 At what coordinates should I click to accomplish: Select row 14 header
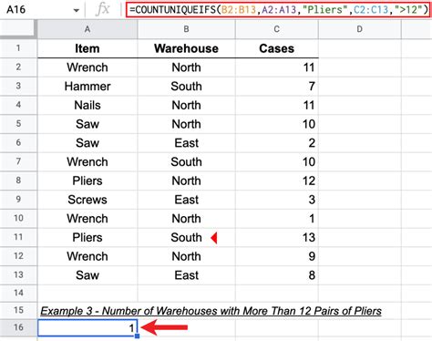pos(18,293)
